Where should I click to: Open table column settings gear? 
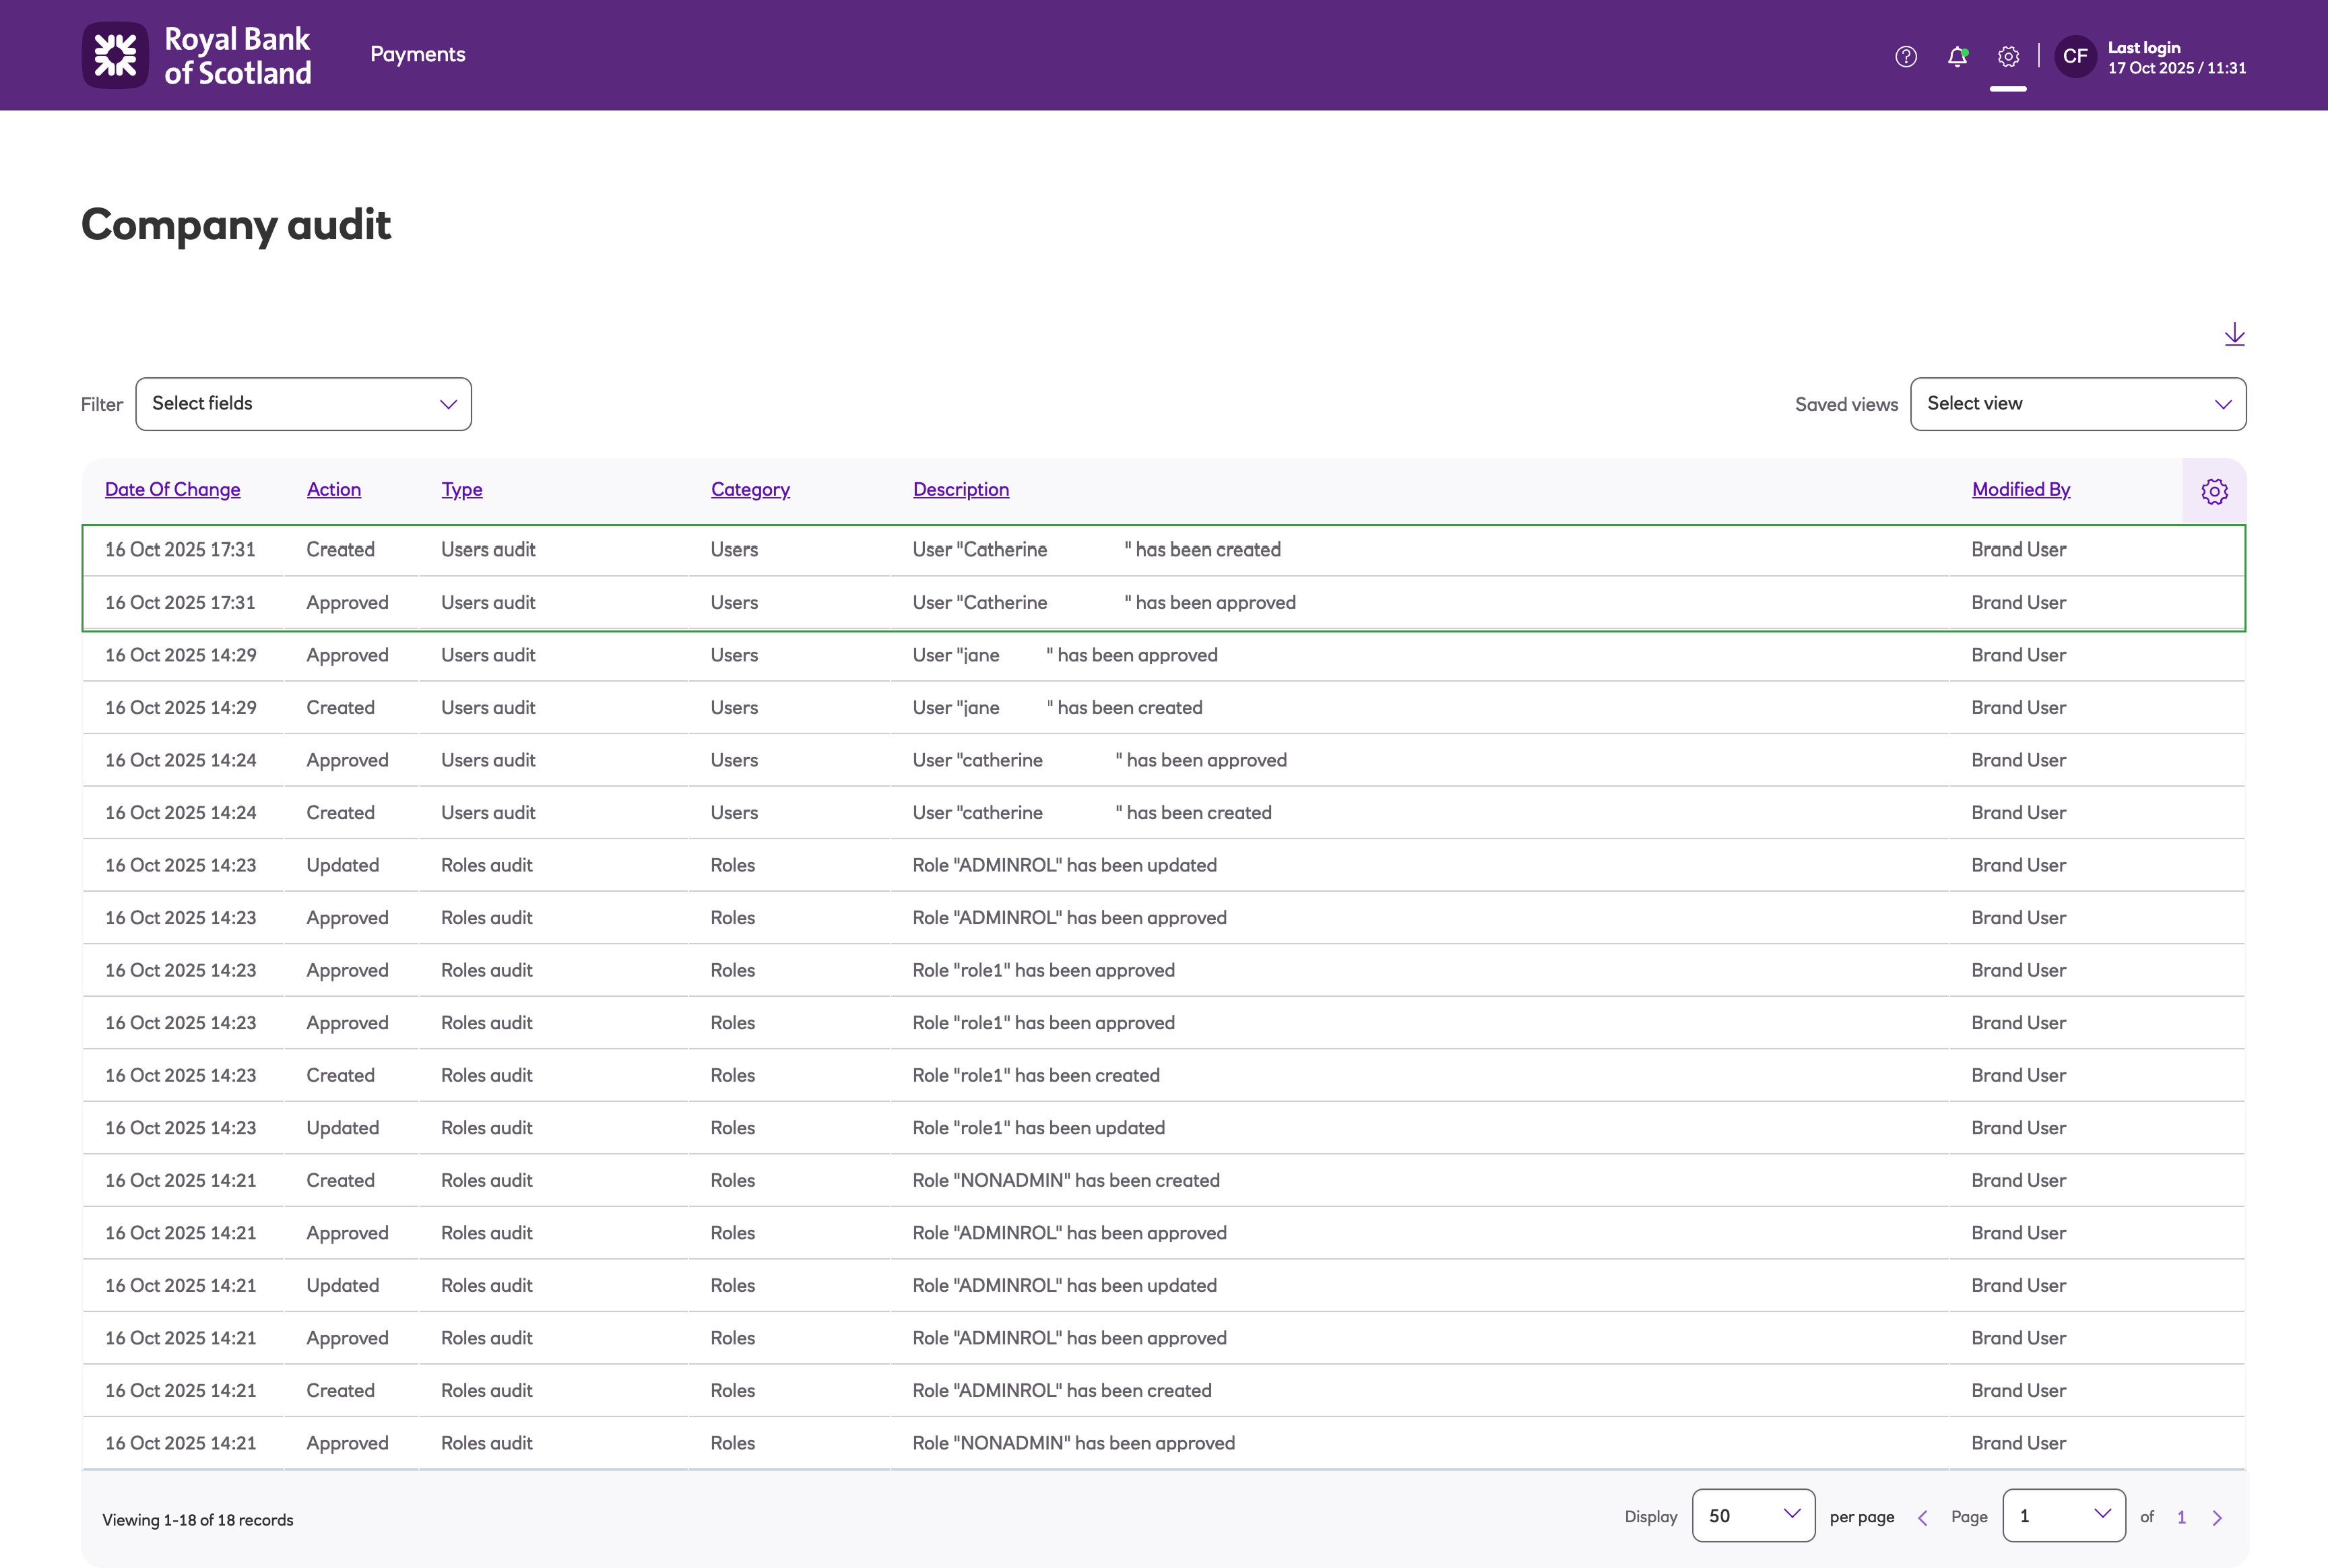(2214, 491)
